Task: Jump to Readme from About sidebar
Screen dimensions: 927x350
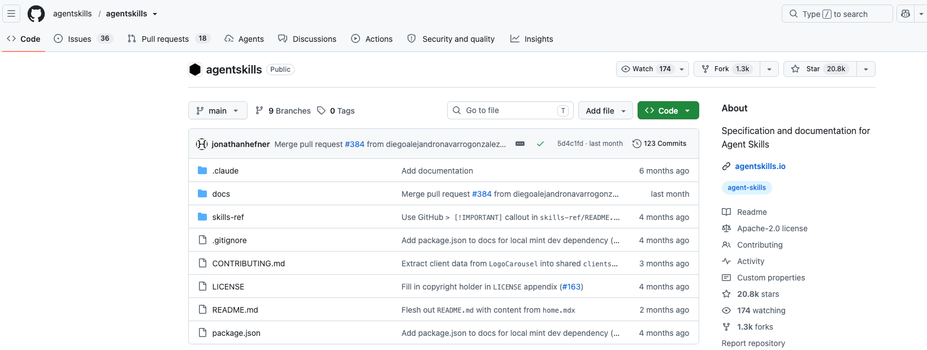Action: pyautogui.click(x=752, y=212)
